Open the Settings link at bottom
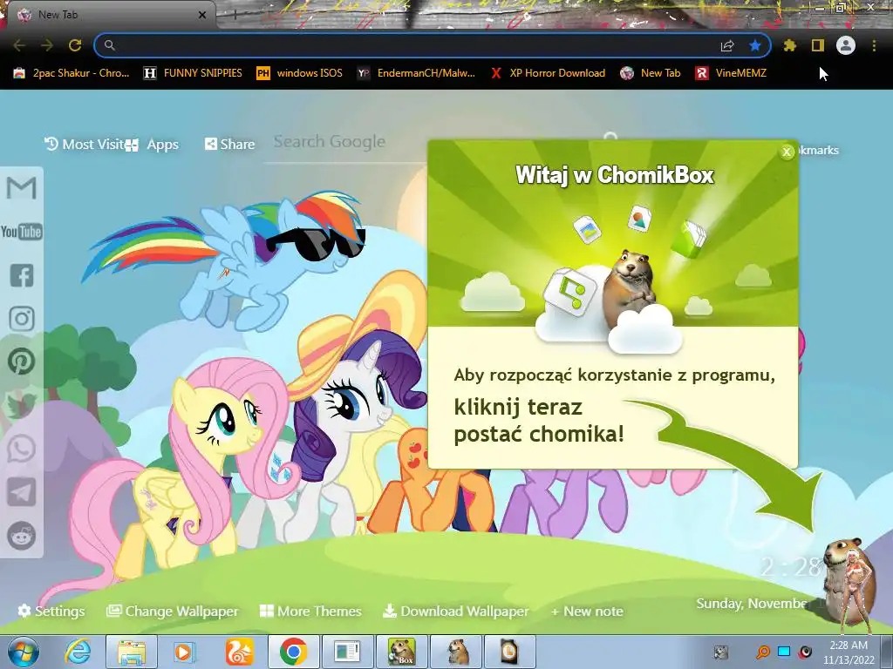Image resolution: width=893 pixels, height=669 pixels. click(x=51, y=611)
